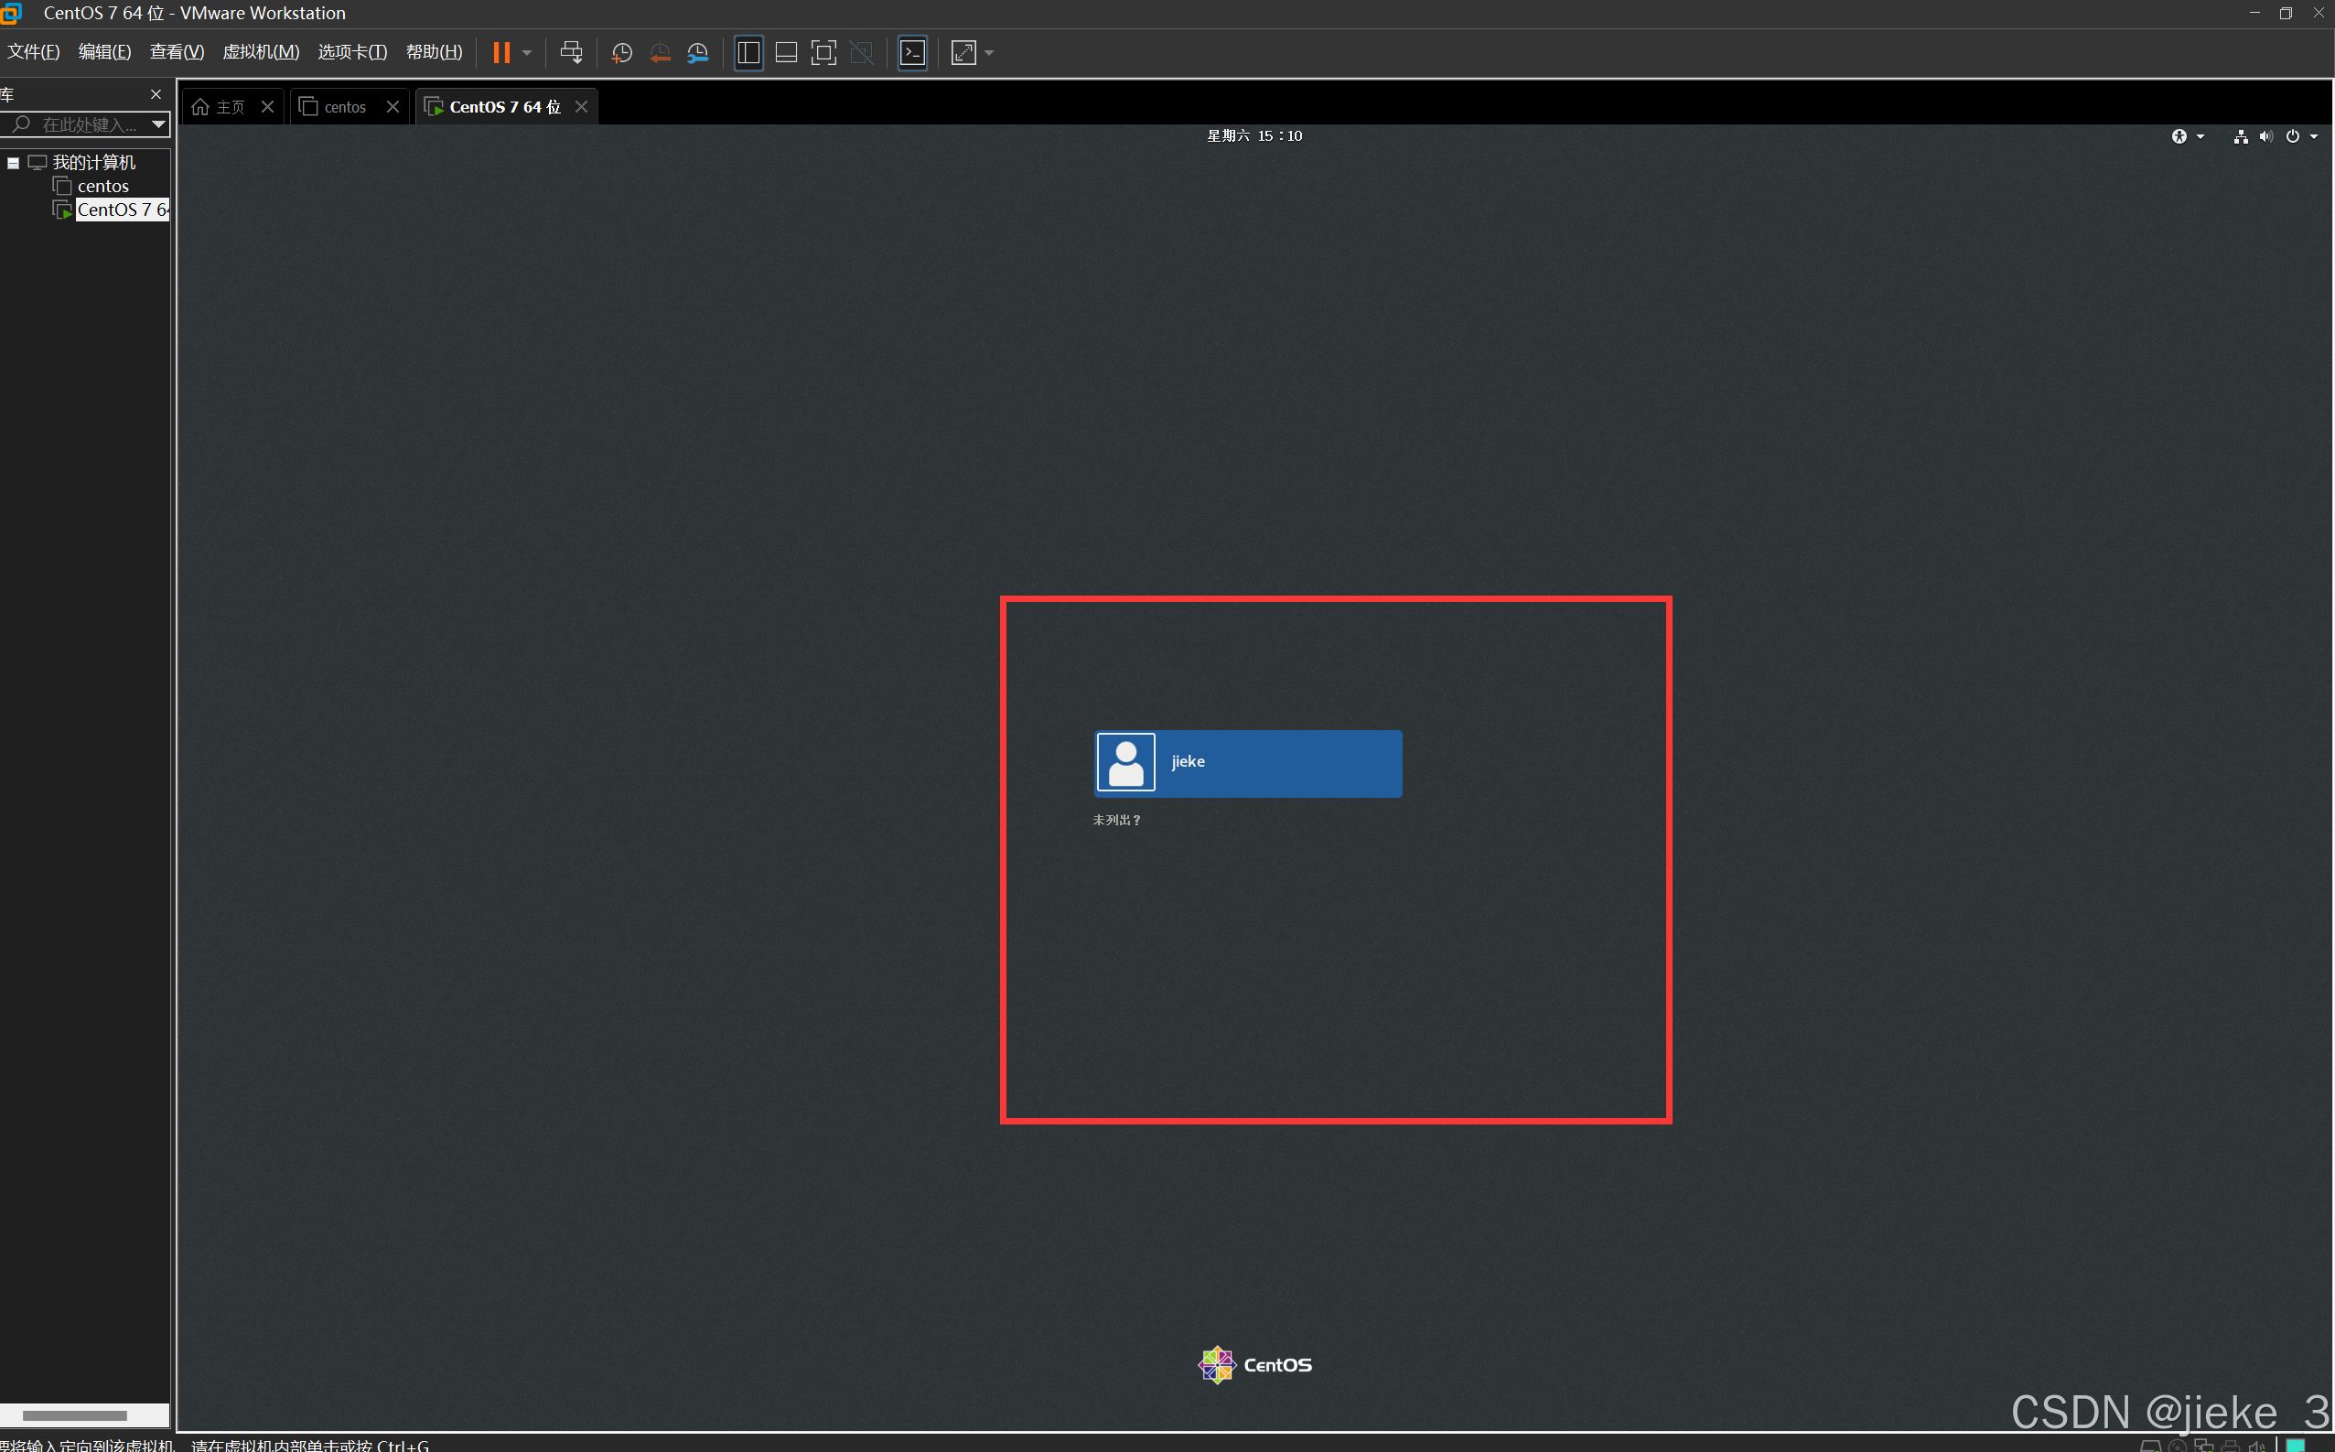The height and width of the screenshot is (1452, 2335).
Task: Select centos in the library tree
Action: pos(102,187)
